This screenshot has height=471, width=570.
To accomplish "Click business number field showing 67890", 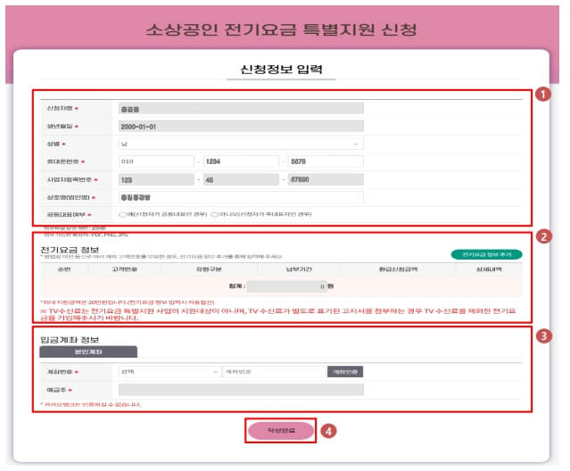I will coord(326,179).
